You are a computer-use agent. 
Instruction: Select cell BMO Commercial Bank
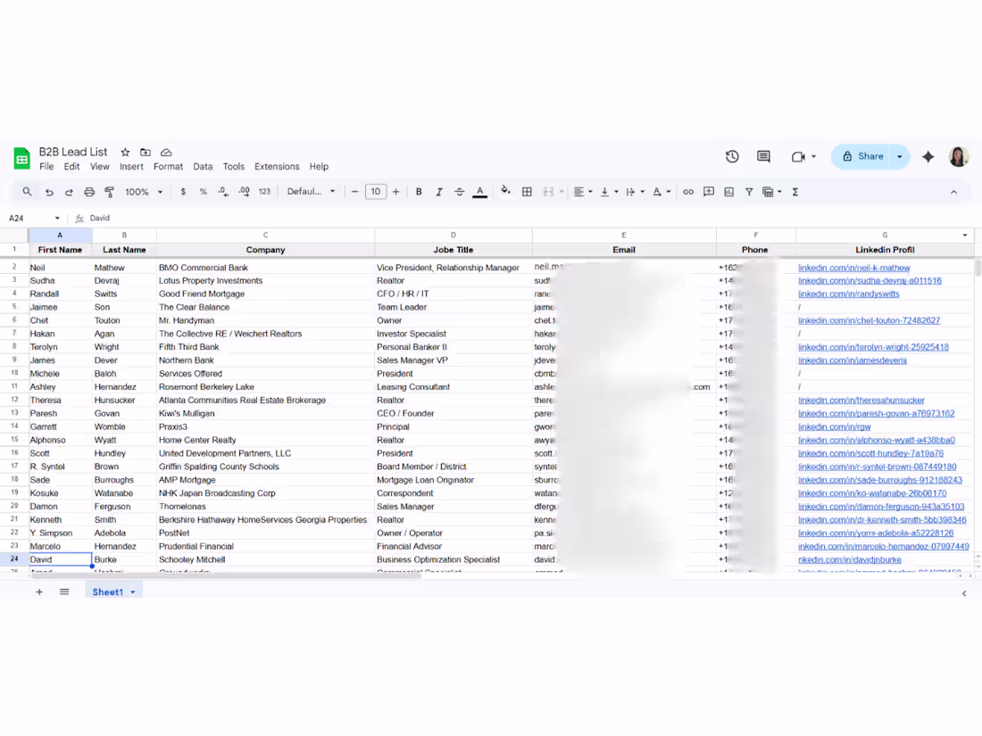click(265, 268)
